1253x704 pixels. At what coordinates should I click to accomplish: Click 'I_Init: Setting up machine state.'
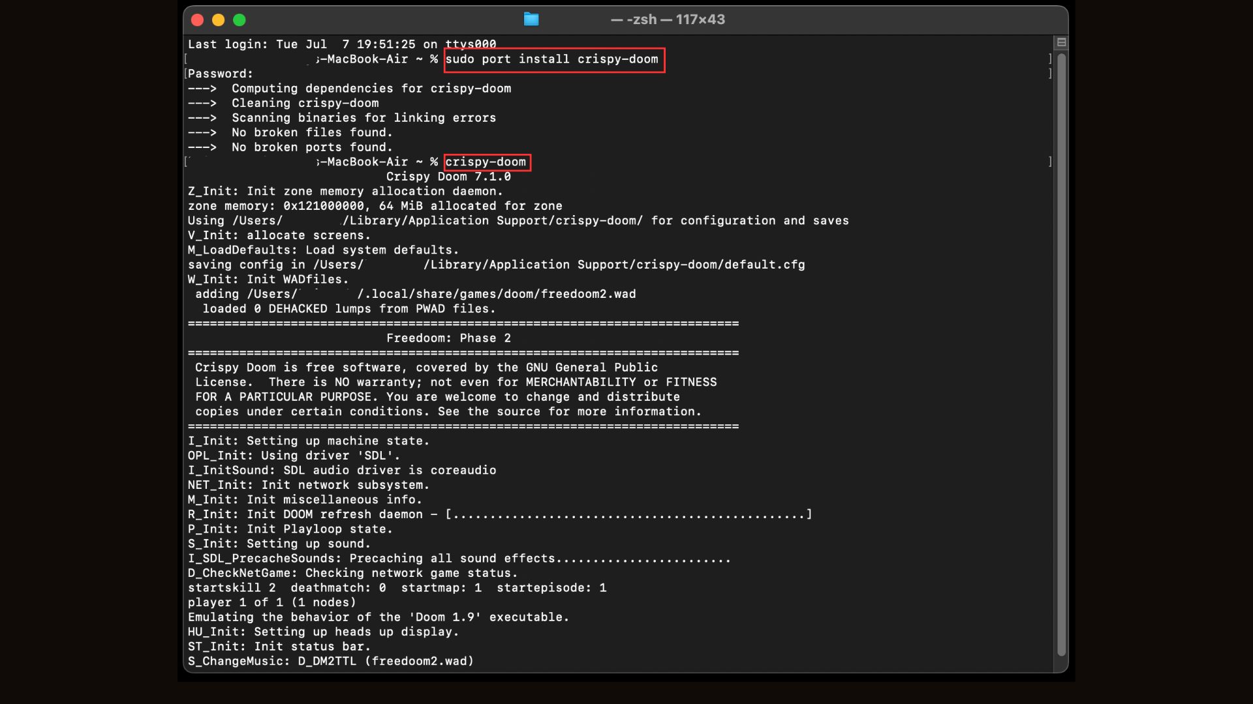[x=309, y=441]
